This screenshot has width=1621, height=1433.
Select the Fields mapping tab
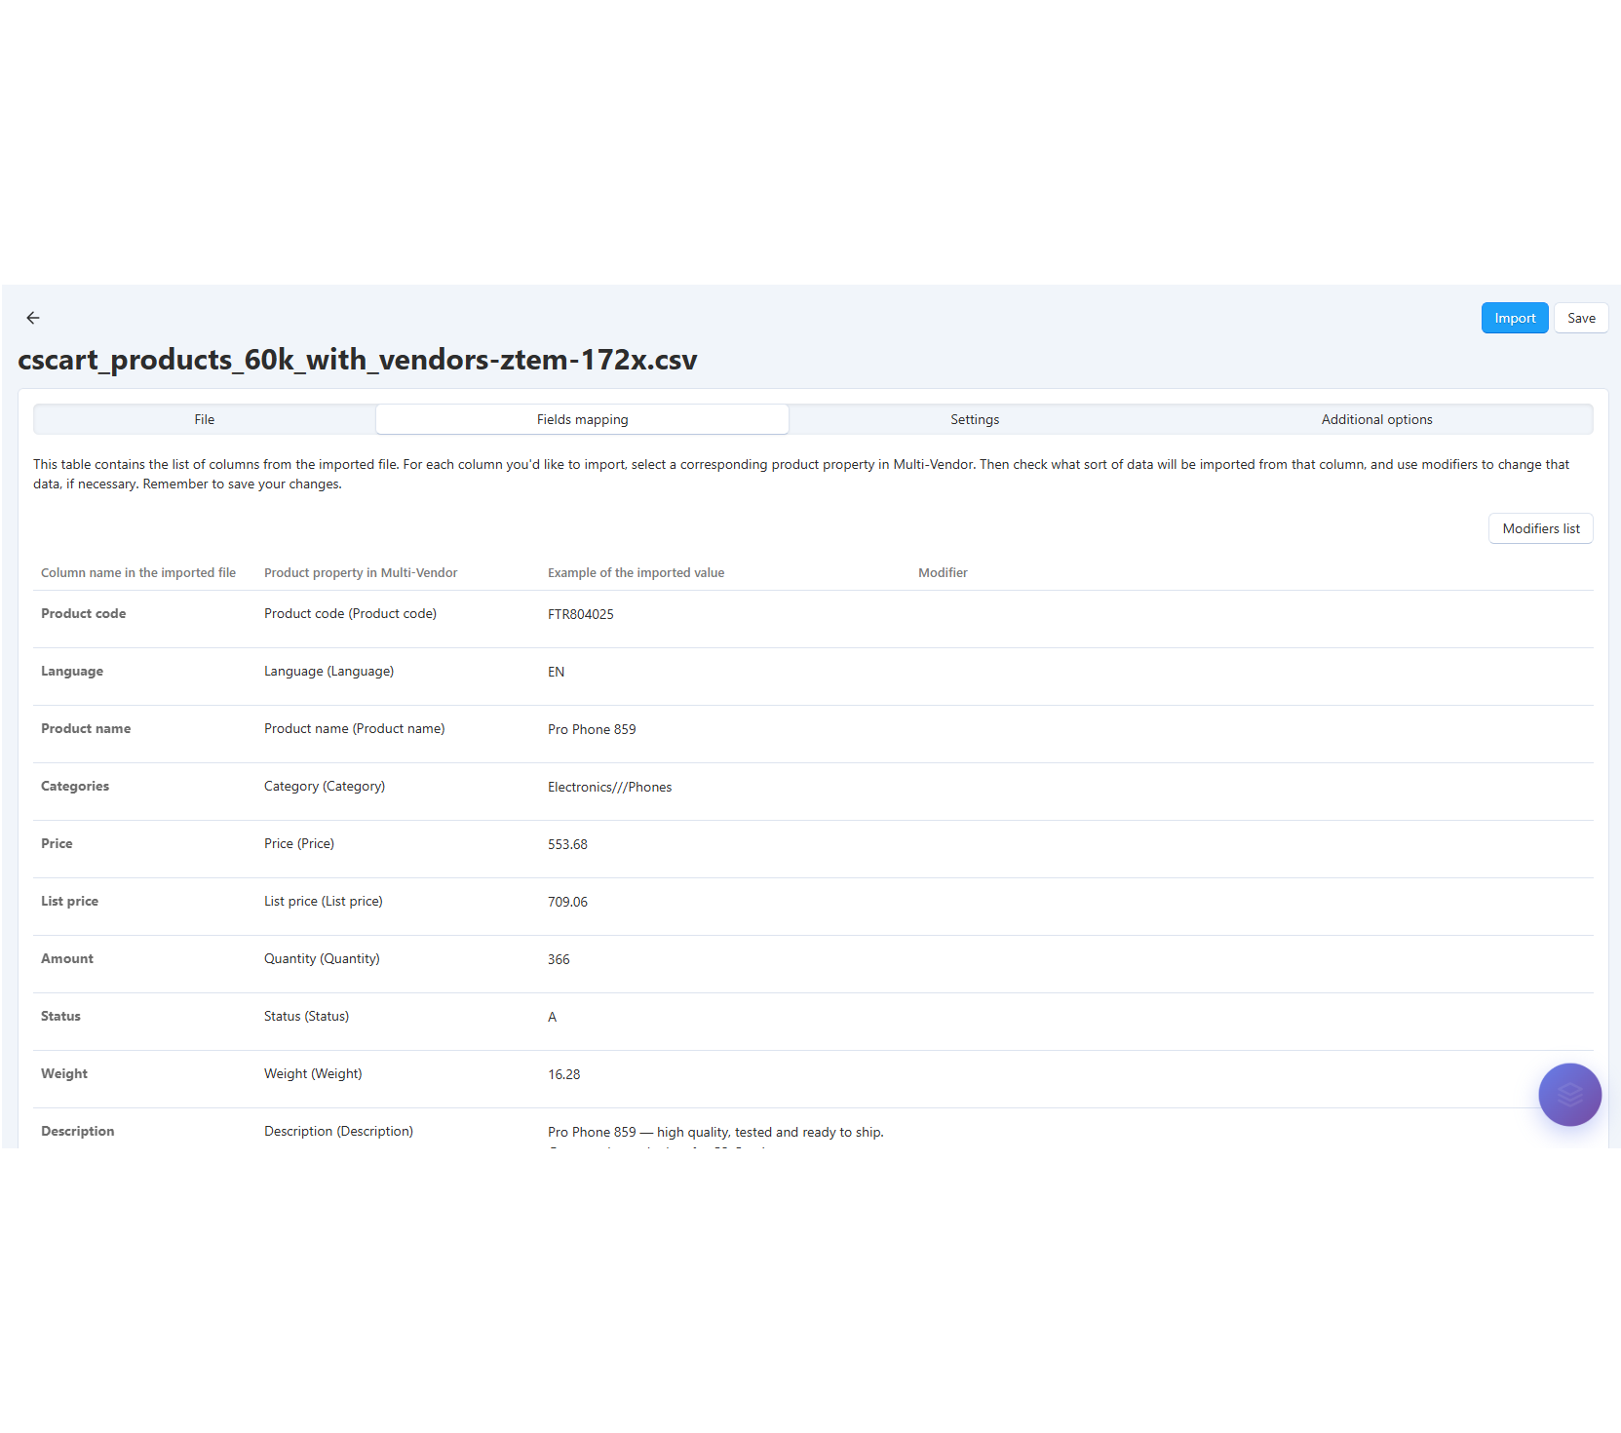(x=582, y=419)
